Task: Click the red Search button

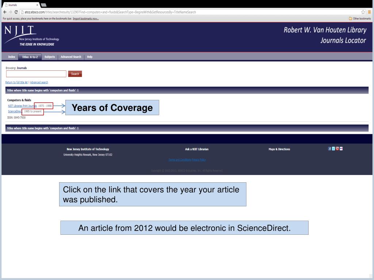Action: click(x=75, y=74)
